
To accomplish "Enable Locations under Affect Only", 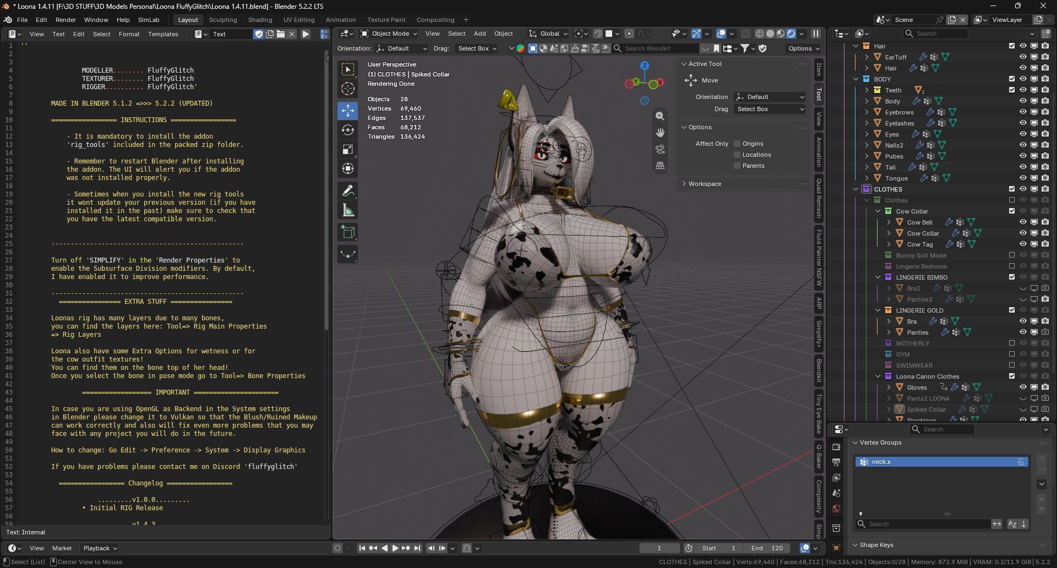I will 737,155.
